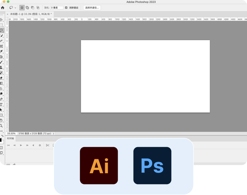This screenshot has width=247, height=195.
Task: Jump to the first frame in timeline
Action: [x=8, y=145]
